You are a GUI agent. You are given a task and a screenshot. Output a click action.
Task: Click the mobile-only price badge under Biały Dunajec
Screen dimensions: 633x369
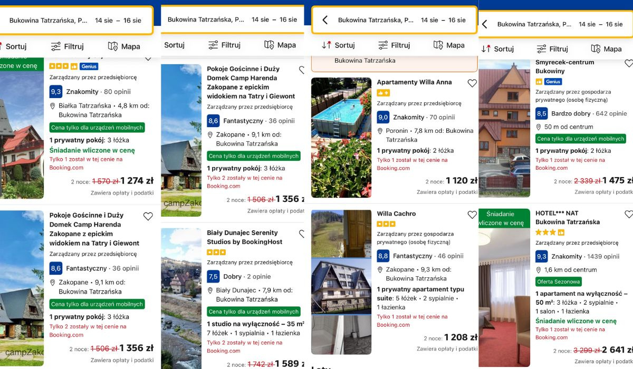click(x=254, y=312)
